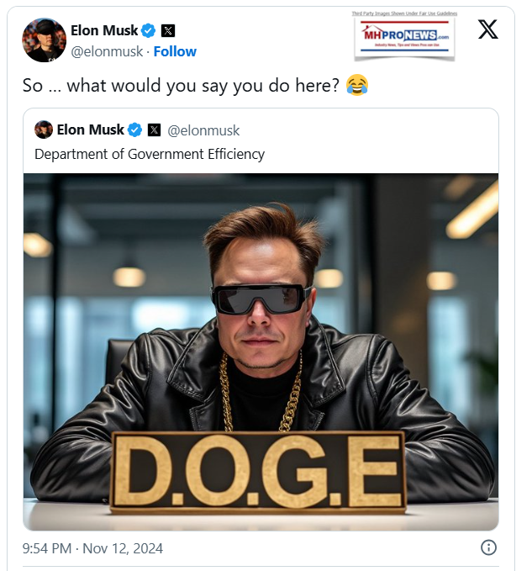Open the 9:54 PM · Nov 12, 2024 timestamp
This screenshot has width=532, height=571.
[x=92, y=548]
